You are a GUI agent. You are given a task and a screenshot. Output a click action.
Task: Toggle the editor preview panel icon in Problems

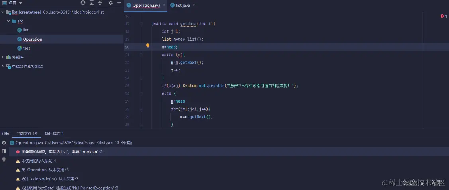pos(4,151)
